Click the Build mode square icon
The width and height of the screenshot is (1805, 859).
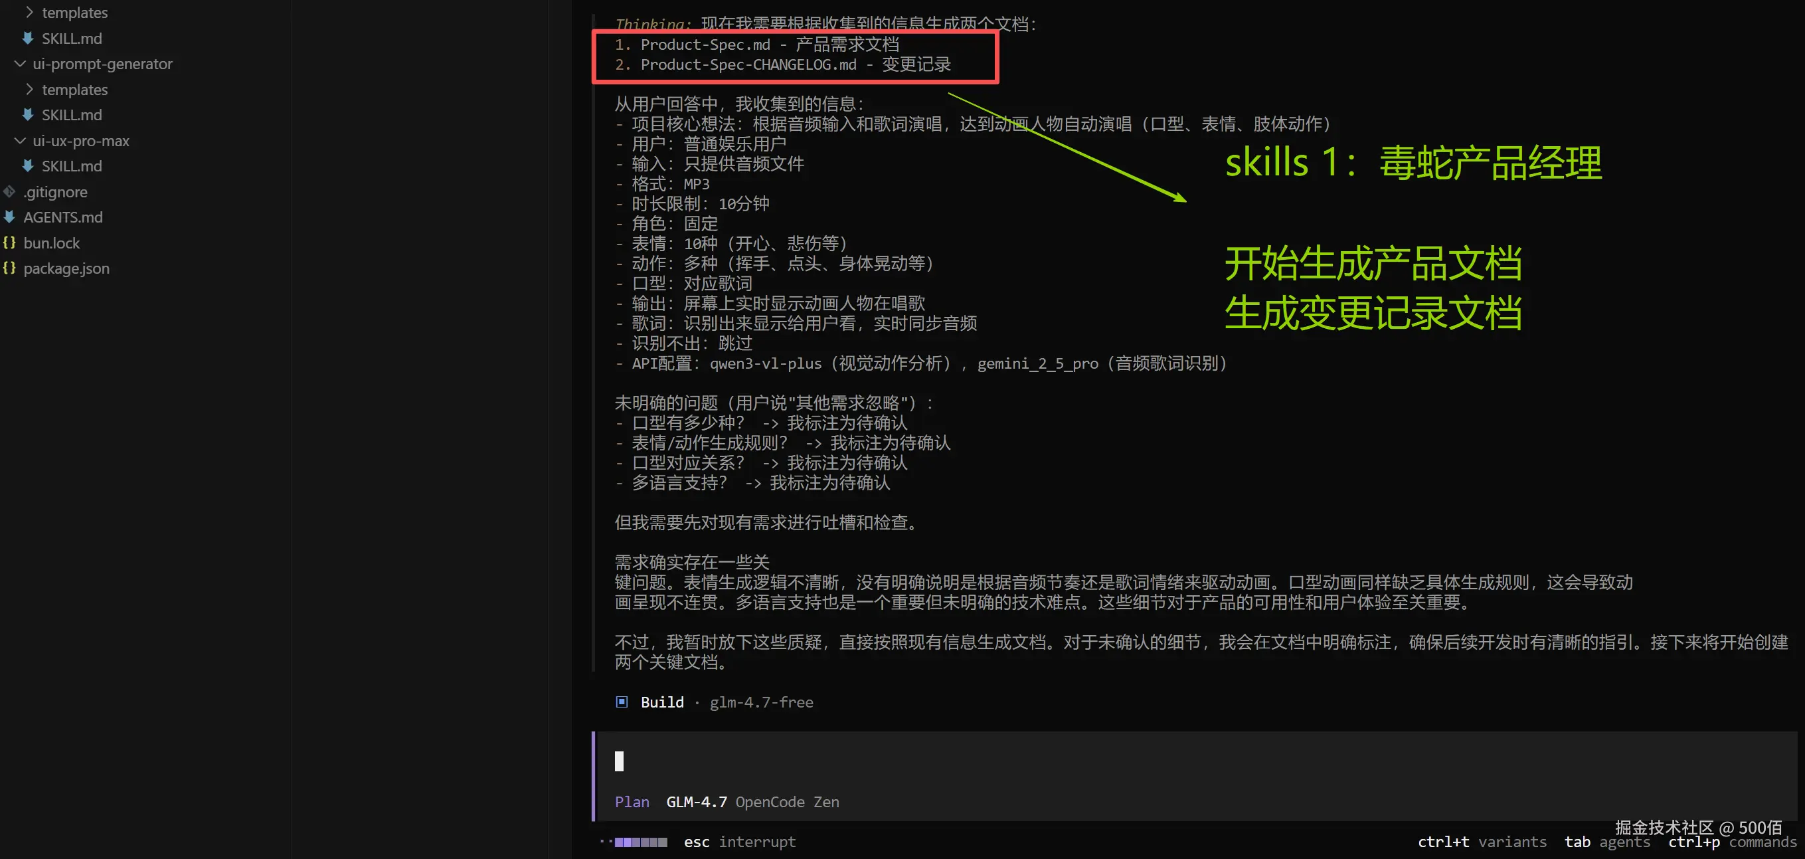point(621,702)
